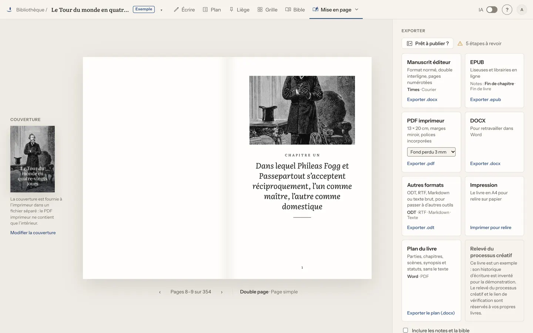Image resolution: width=533 pixels, height=333 pixels.
Task: Go to next page spread arrow
Action: coord(222,292)
